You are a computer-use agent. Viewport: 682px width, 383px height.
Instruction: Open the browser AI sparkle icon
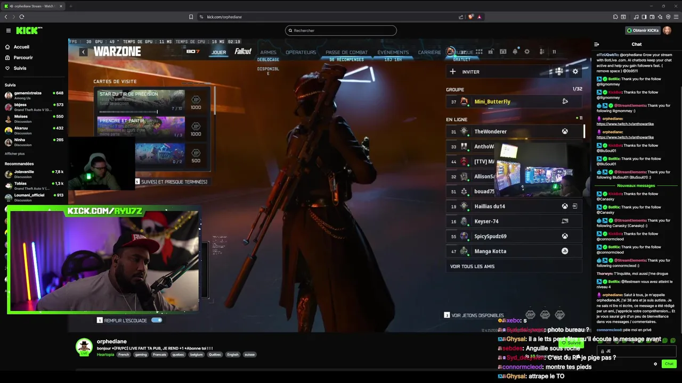pos(660,16)
